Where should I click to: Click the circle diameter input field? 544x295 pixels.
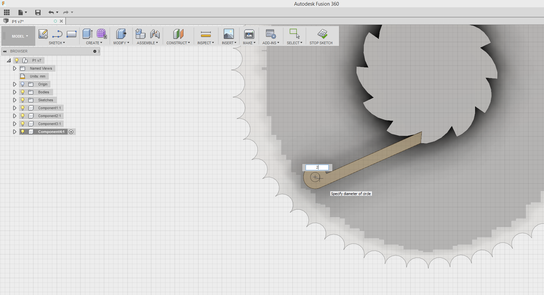tap(317, 167)
